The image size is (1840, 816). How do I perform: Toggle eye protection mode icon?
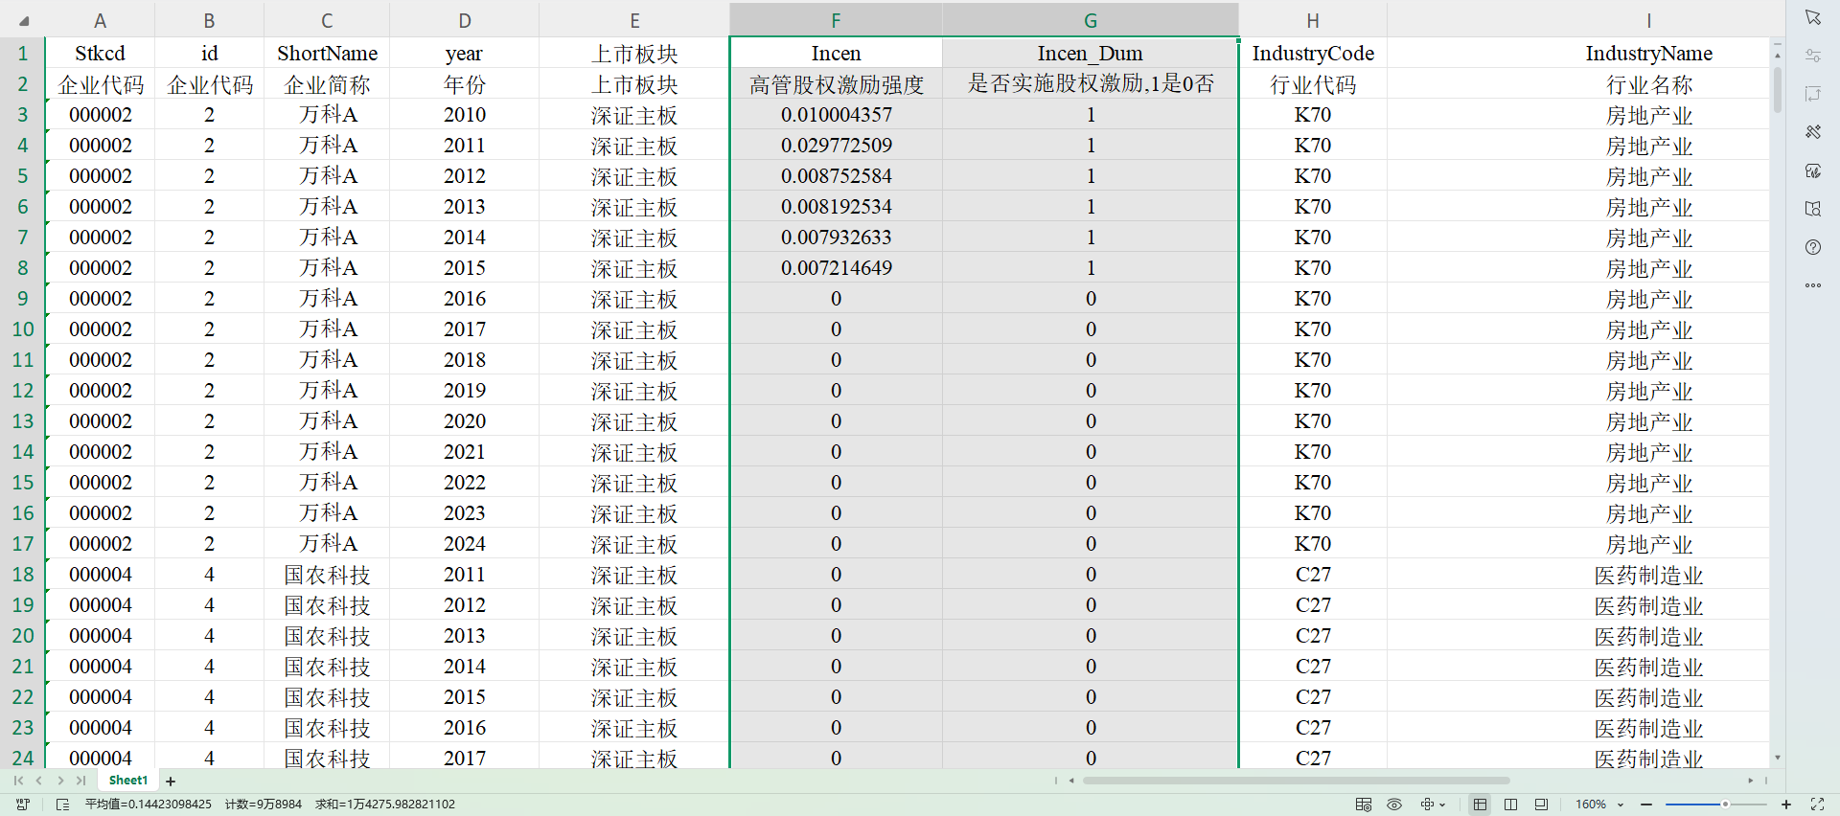pyautogui.click(x=1394, y=805)
